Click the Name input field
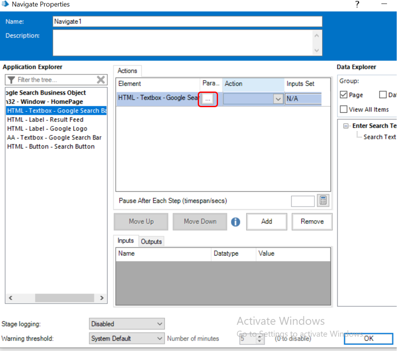The height and width of the screenshot is (351, 398). (188, 22)
